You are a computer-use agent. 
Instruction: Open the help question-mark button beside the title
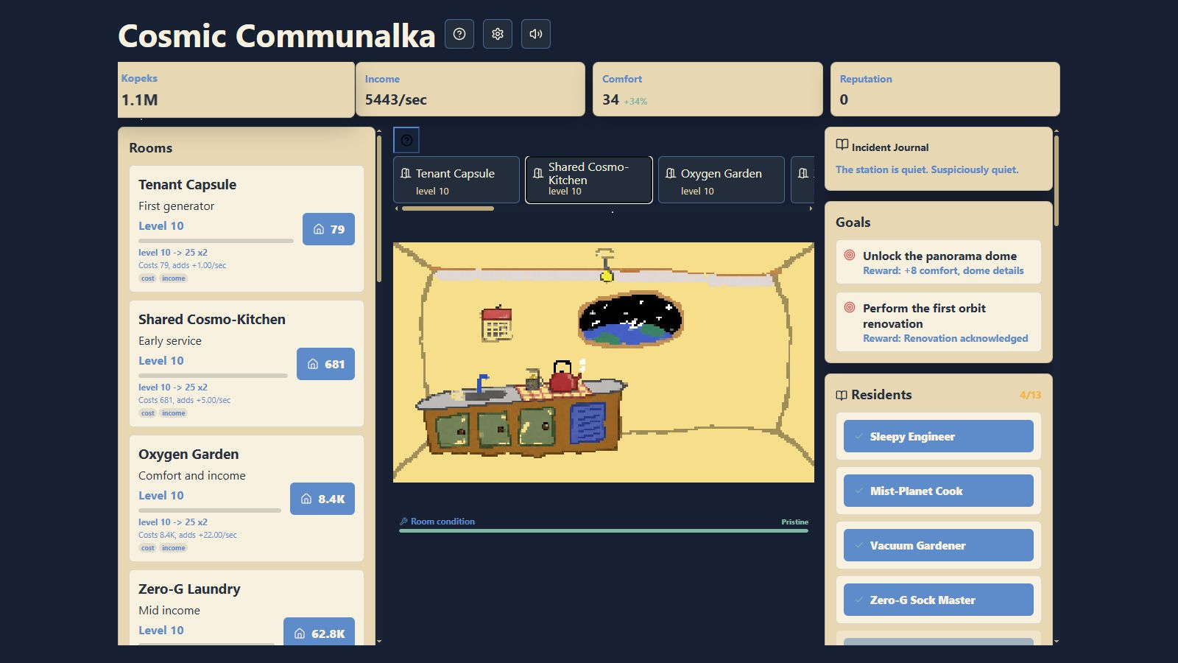point(459,34)
